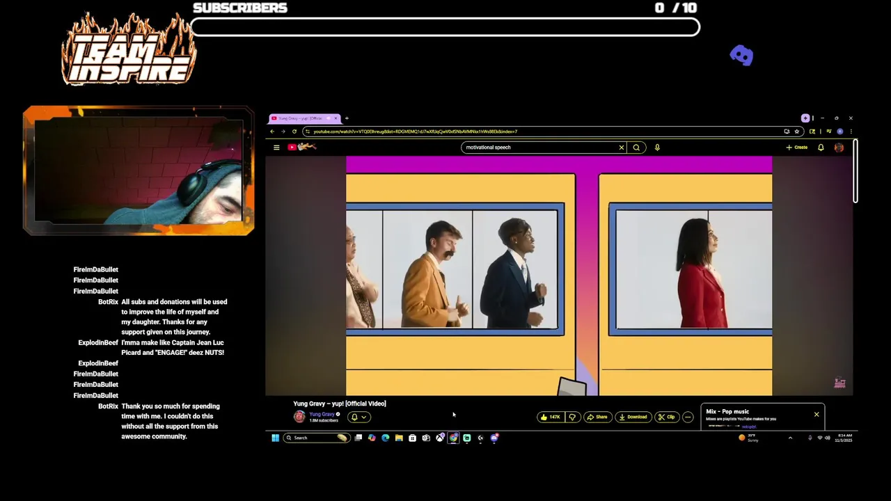Click the Download button

[633, 417]
